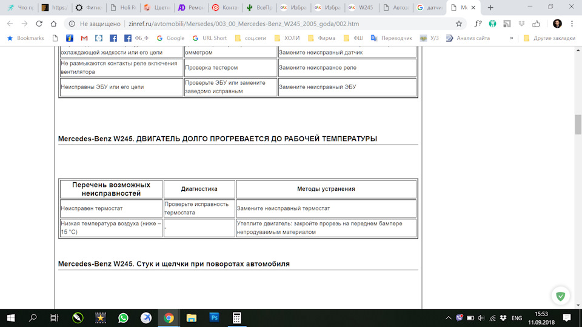Go back to previous page
This screenshot has width=582, height=327.
point(10,24)
